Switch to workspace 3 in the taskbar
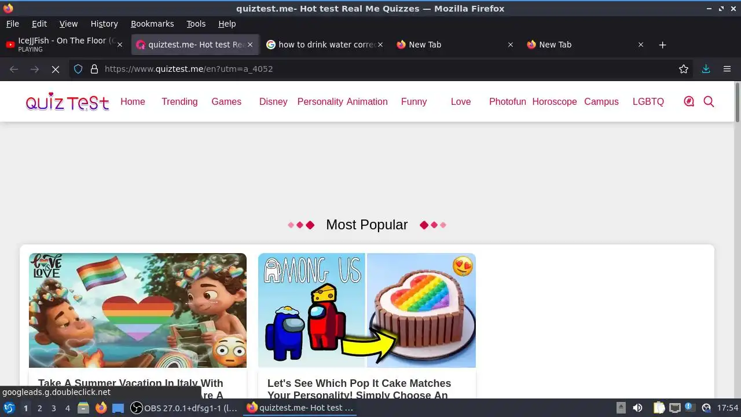The height and width of the screenshot is (417, 741). tap(53, 408)
